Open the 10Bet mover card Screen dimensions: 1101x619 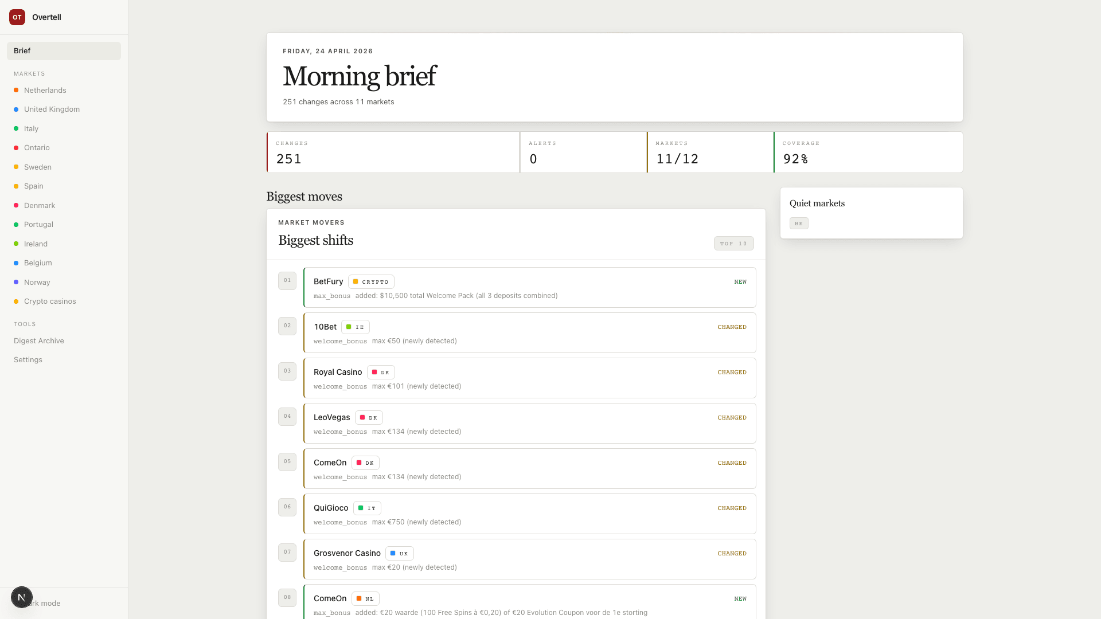[x=529, y=333]
